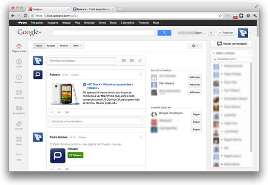Open the Jogos sidebar icon
Image resolution: width=268 pixels, height=185 pixels.
pyautogui.click(x=19, y=139)
